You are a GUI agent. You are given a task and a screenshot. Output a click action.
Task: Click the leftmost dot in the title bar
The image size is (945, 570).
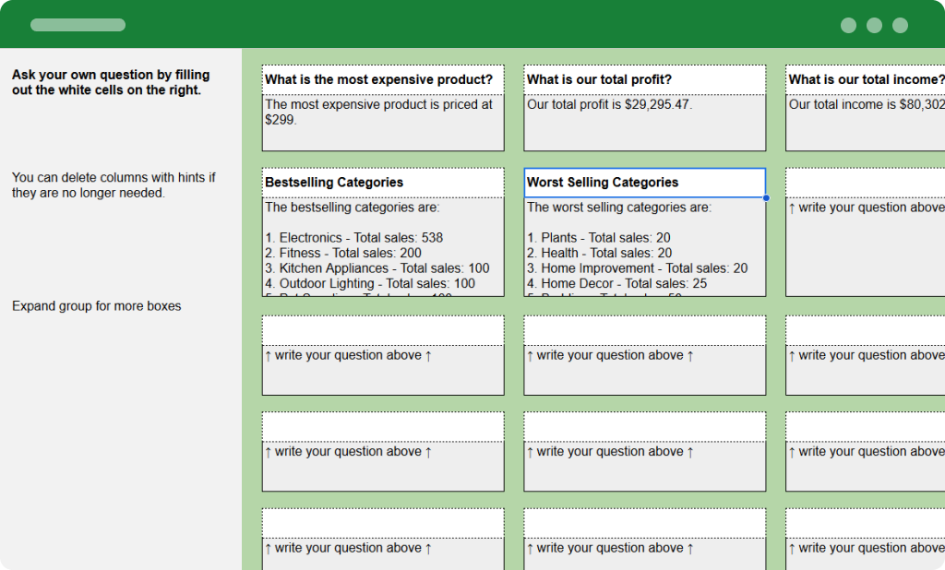pos(846,25)
